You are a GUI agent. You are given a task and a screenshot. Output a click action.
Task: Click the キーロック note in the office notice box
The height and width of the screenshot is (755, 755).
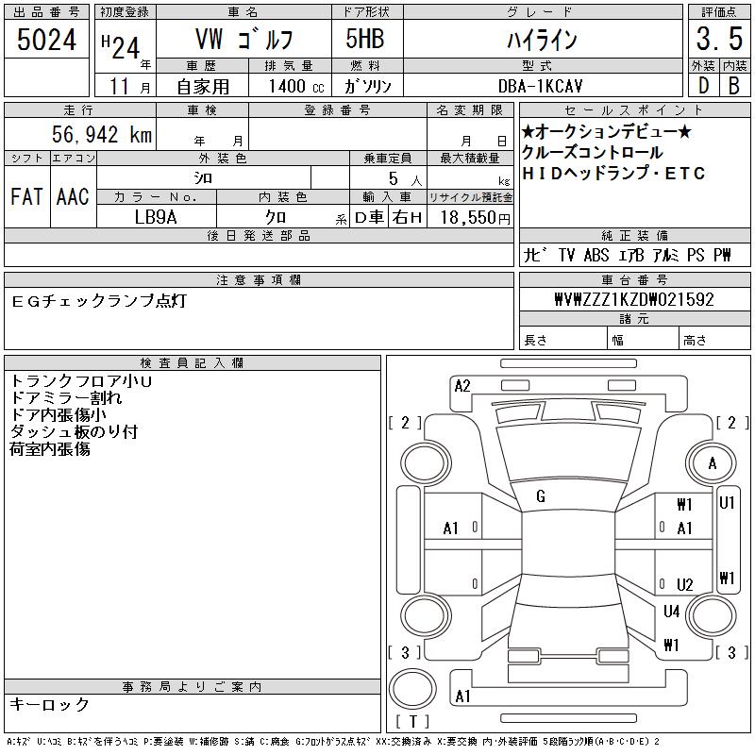[x=50, y=705]
